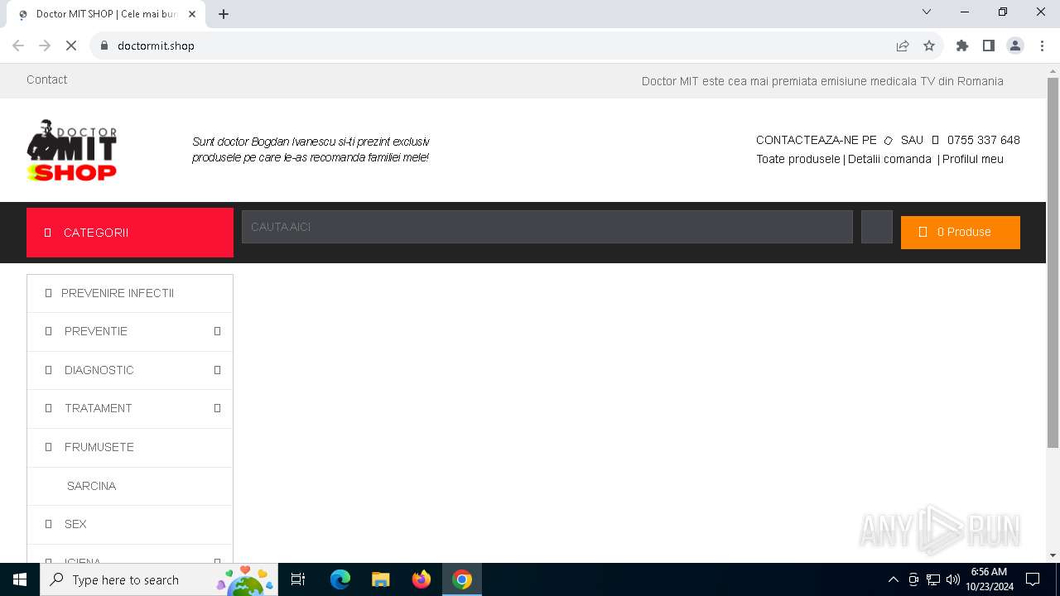Open File Explorer from taskbar
This screenshot has width=1060, height=596.
point(381,579)
